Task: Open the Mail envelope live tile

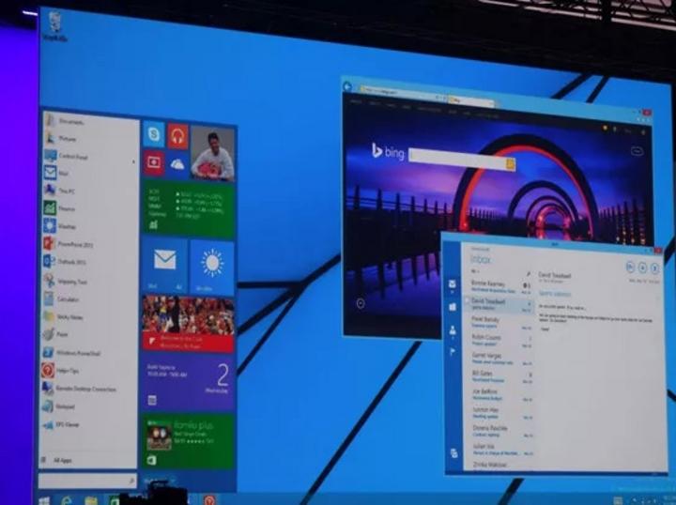Action: (x=164, y=264)
